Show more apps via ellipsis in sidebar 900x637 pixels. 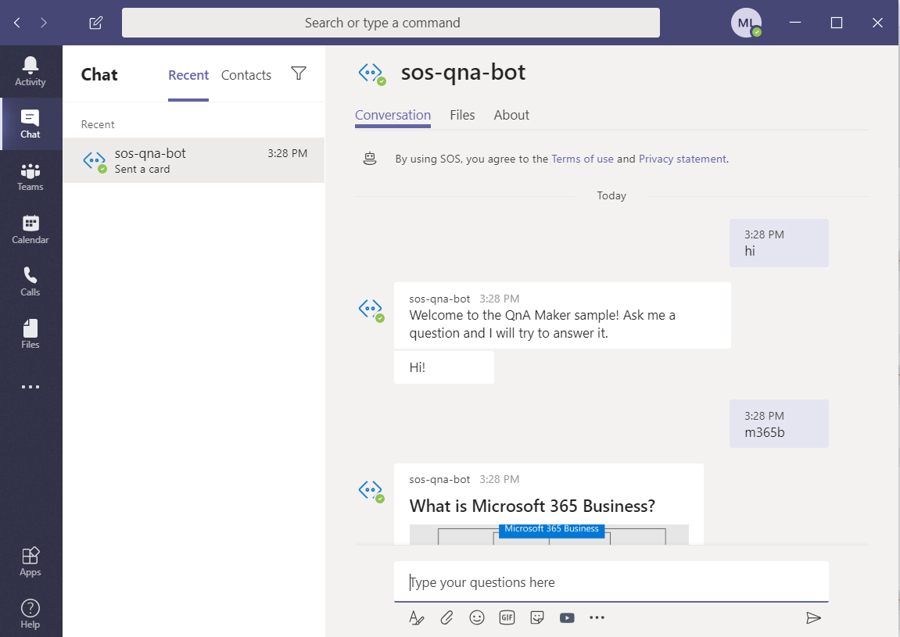30,387
